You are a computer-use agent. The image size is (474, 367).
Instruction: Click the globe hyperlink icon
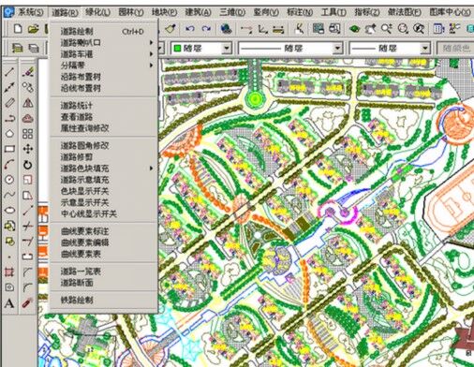(x=226, y=29)
